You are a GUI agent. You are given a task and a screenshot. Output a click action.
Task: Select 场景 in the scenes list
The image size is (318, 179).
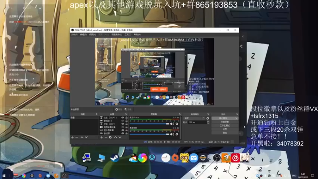click(84, 118)
